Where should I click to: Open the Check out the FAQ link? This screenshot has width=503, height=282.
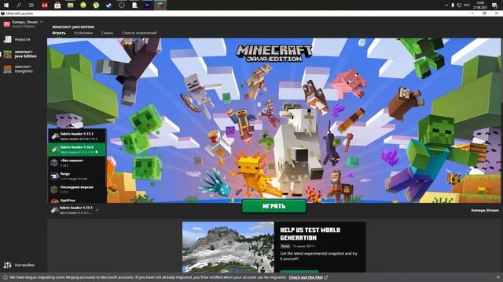306,277
